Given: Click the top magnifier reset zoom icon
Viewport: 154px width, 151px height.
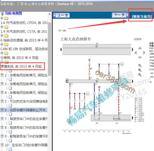Looking at the screenshot, I should (x=140, y=66).
